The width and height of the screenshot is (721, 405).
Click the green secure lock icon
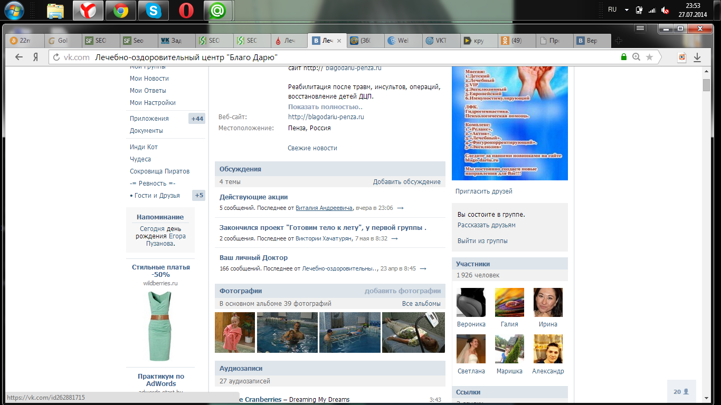[624, 57]
